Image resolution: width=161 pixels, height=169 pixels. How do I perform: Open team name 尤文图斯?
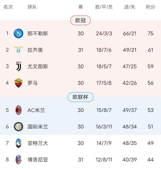tap(38, 67)
